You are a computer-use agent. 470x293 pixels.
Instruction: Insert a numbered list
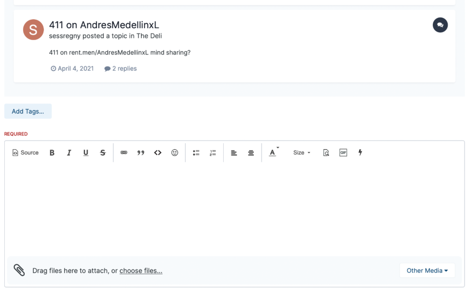pyautogui.click(x=213, y=153)
